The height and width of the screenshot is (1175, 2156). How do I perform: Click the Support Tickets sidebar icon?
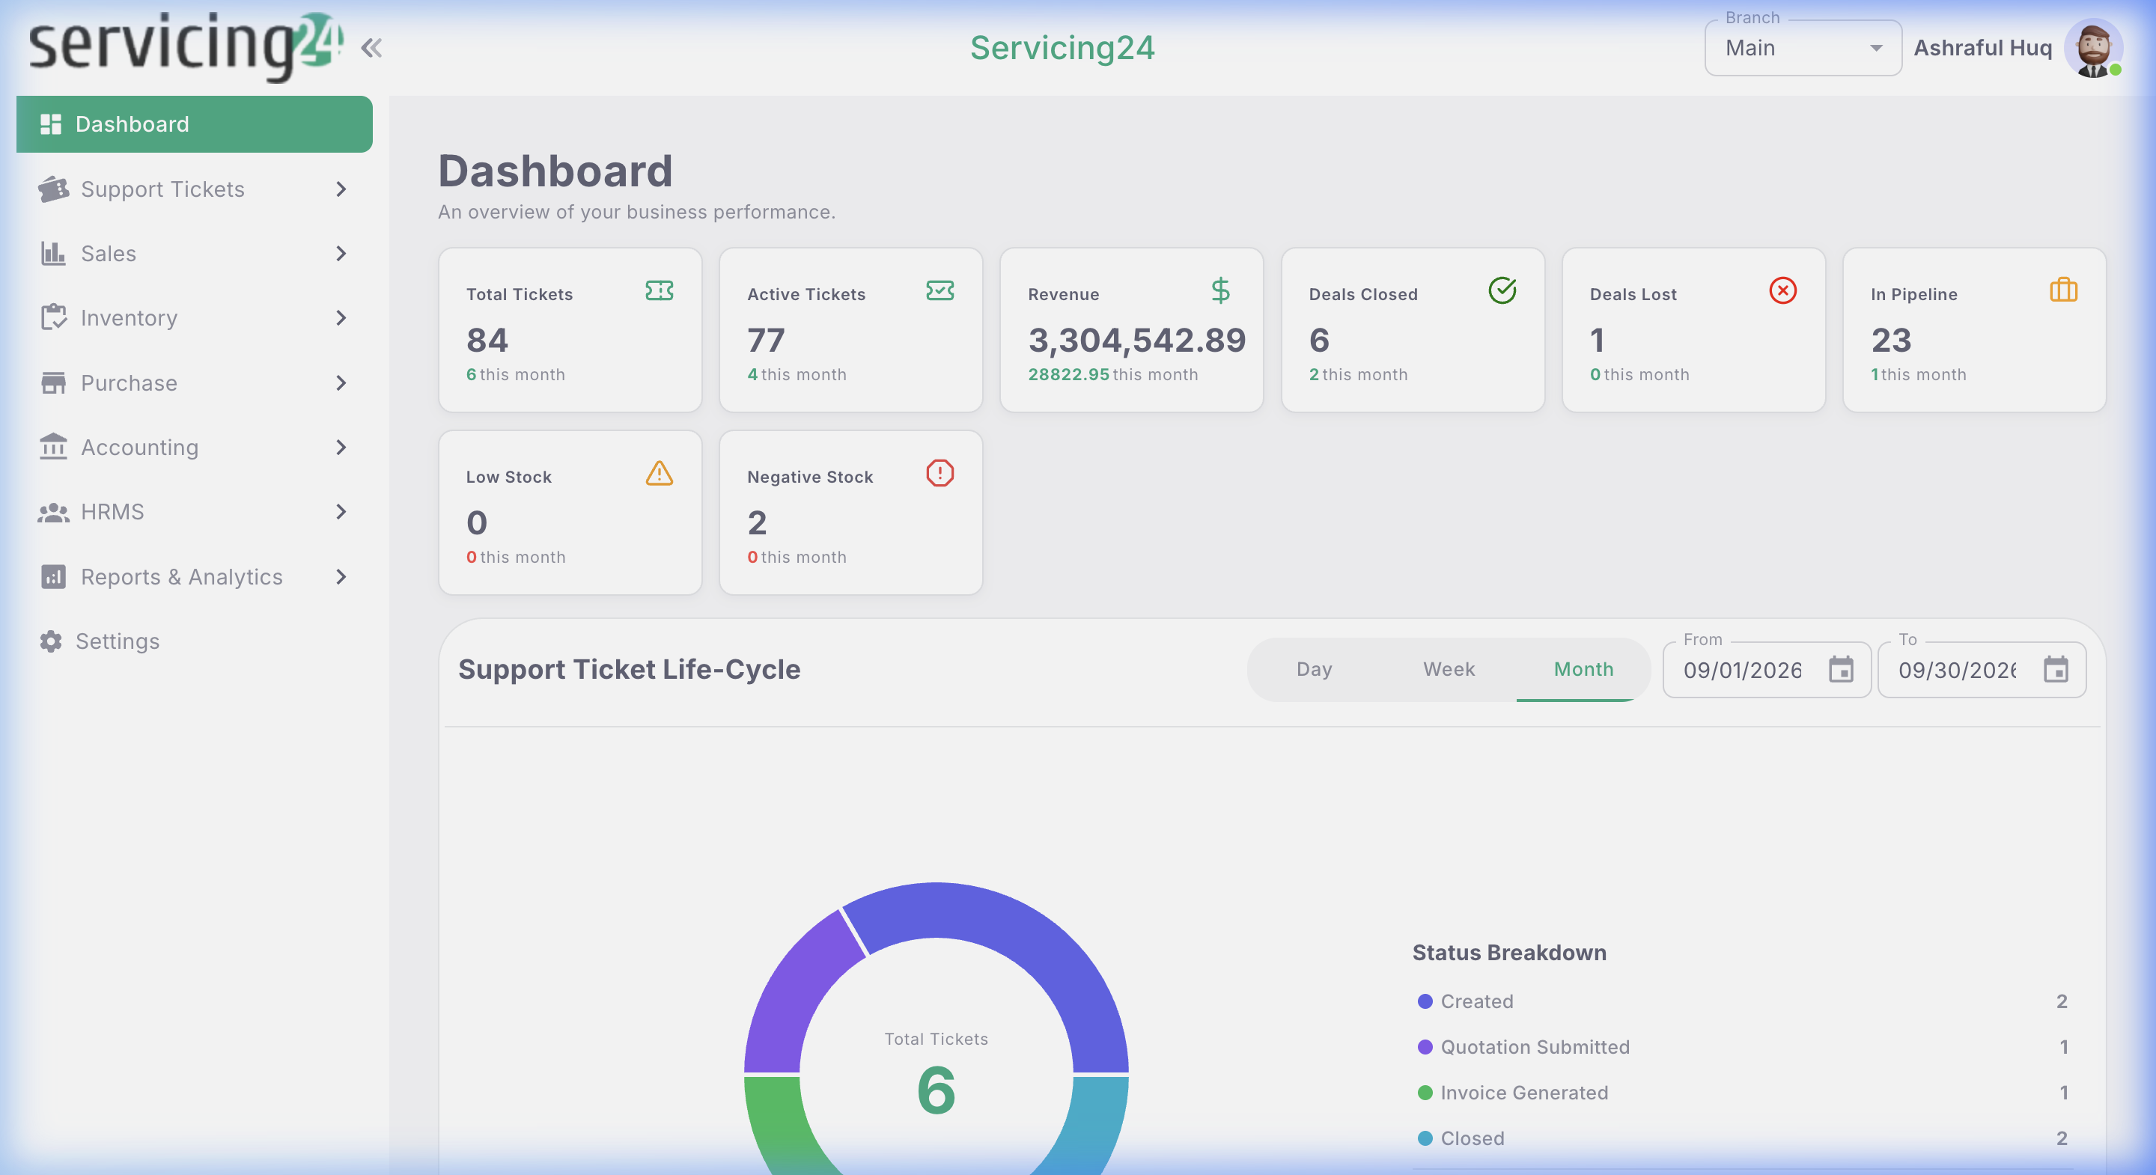pyautogui.click(x=54, y=189)
